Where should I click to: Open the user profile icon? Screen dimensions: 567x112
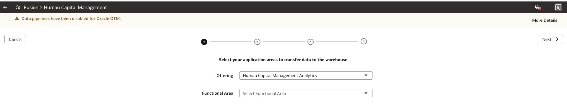pos(558,8)
